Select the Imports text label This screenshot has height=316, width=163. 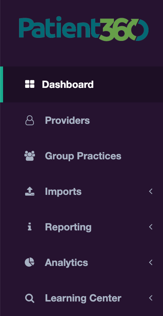tap(63, 192)
